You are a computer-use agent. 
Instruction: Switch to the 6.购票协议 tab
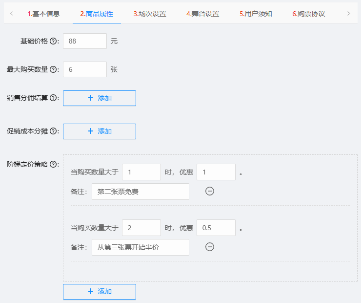[x=309, y=14]
